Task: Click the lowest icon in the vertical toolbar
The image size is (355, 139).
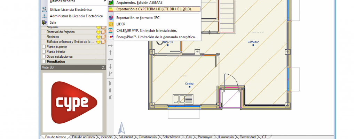Action: pos(110,97)
